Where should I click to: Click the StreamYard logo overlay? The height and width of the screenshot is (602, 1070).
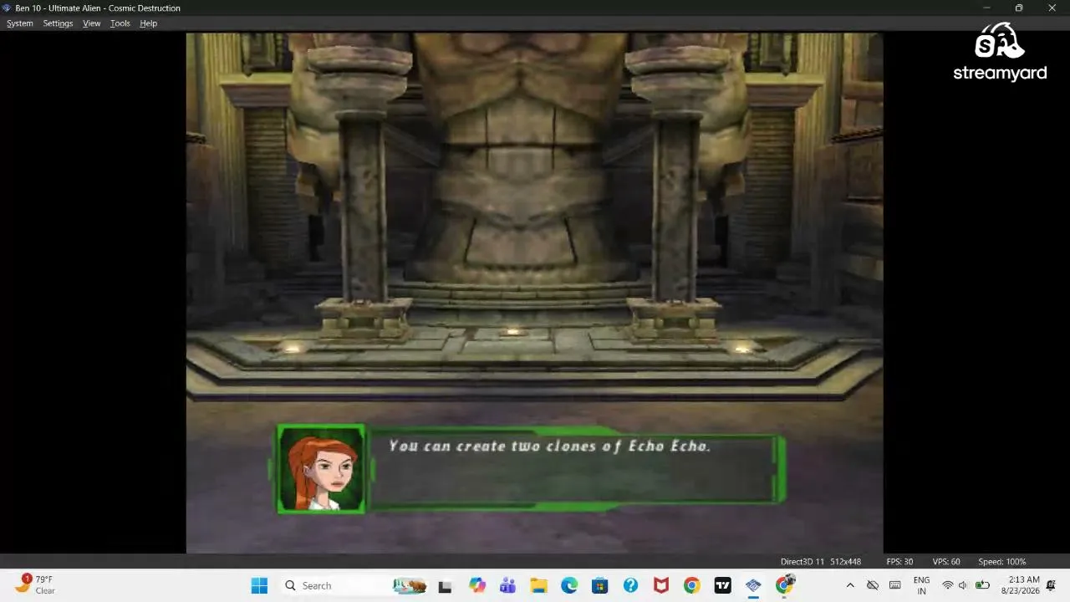1000,52
